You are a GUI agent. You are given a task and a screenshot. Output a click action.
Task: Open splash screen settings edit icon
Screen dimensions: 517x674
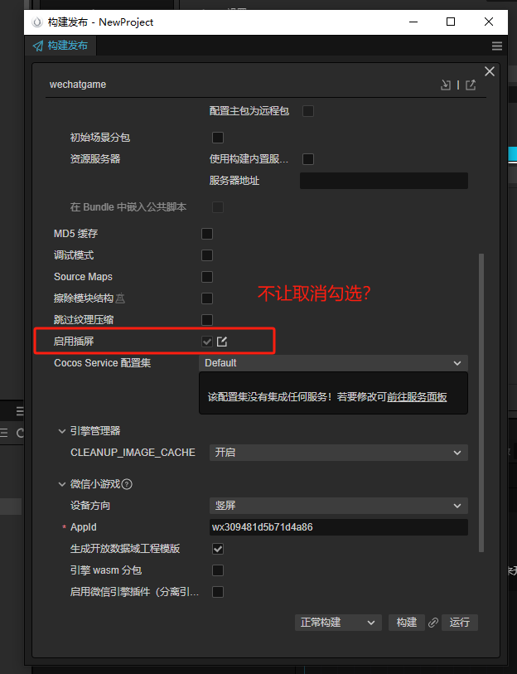pyautogui.click(x=222, y=342)
